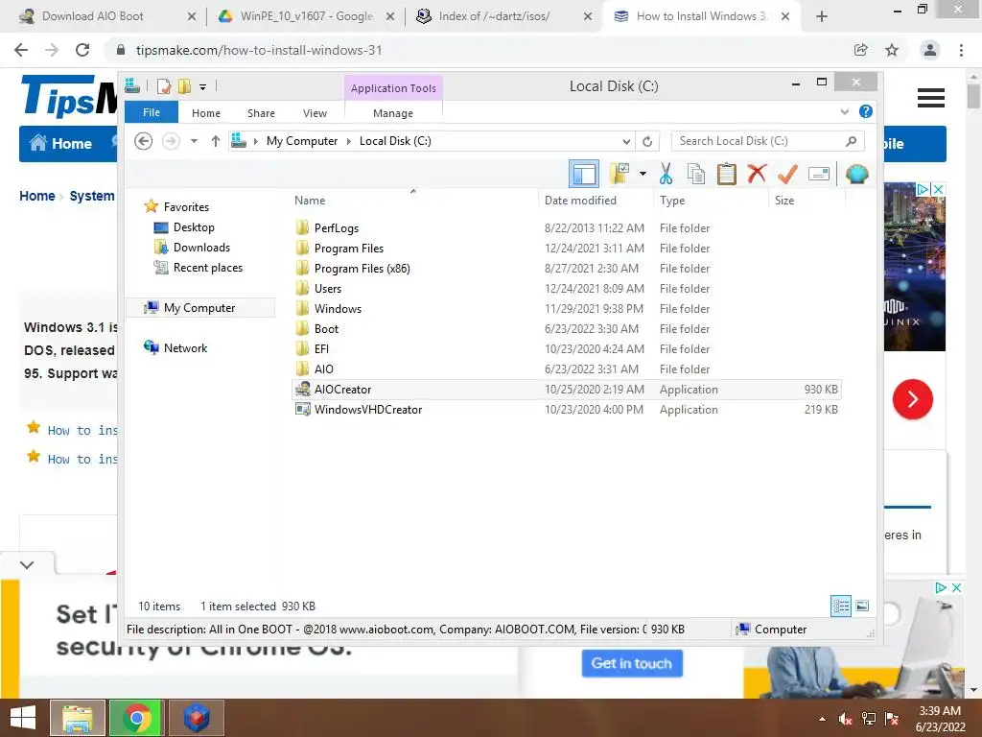Screen dimensions: 982x737
Task: Open the View ribbon tab
Action: [x=315, y=113]
